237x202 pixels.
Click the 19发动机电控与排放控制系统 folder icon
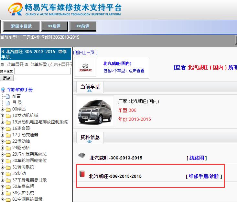coord(8,122)
